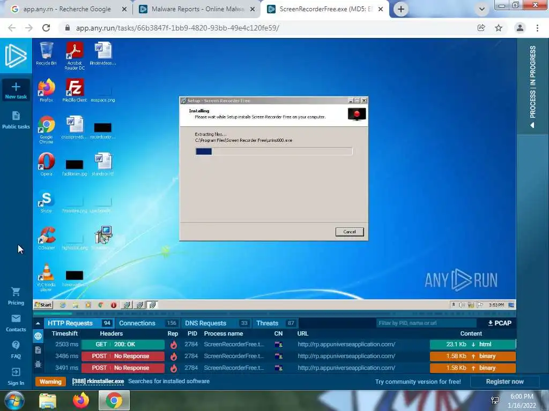549x411 pixels.
Task: Click the files icon in requests panel
Action: point(38,350)
